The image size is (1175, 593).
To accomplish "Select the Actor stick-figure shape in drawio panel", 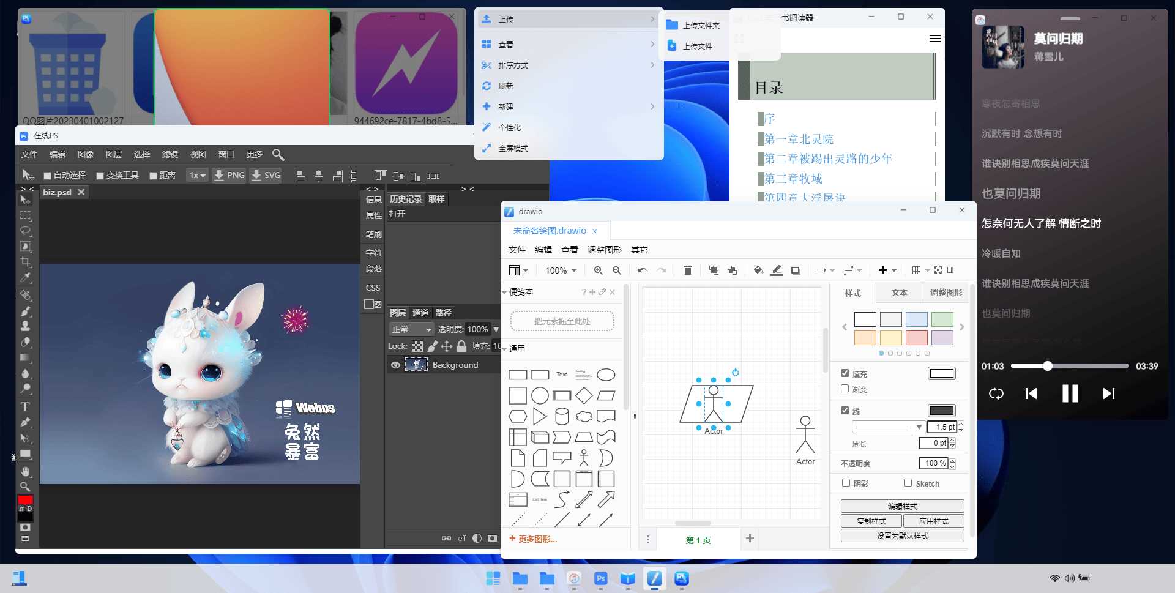I will click(x=584, y=457).
